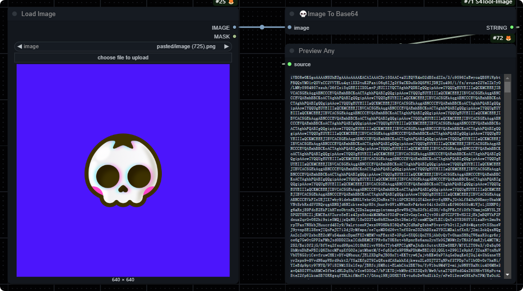Screen dimensions: 523x291
Task: Collapse the Image To Base64 node dot
Action: coord(292,14)
